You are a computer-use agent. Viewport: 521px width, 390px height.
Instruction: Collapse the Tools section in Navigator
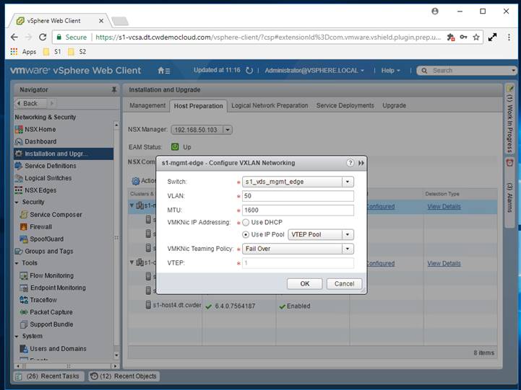tap(17, 263)
